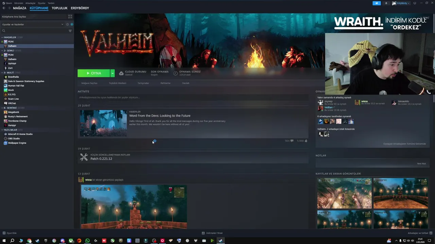Launch Valheim with the green OYNA button
Image resolution: width=435 pixels, height=244 pixels.
tap(94, 73)
